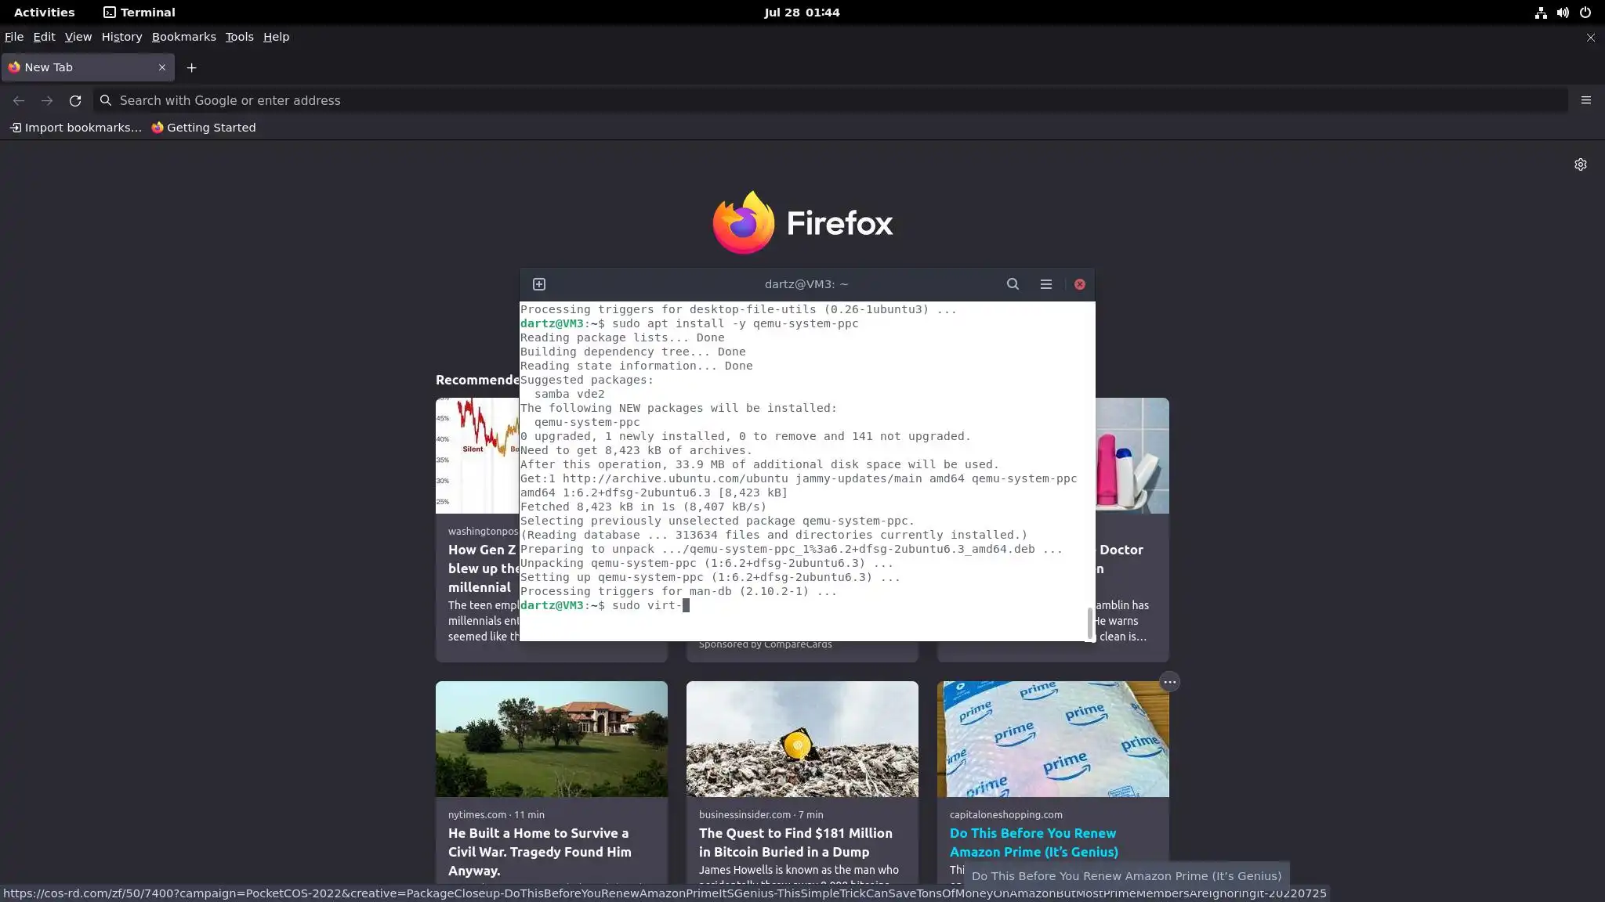
Task: Open the History menu
Action: [x=121, y=37]
